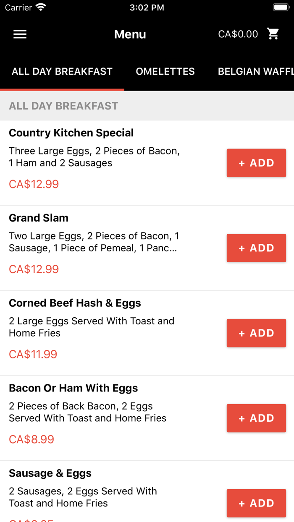Tap the Corned Beef Hash & Eggs description
The width and height of the screenshot is (294, 522).
click(x=92, y=327)
